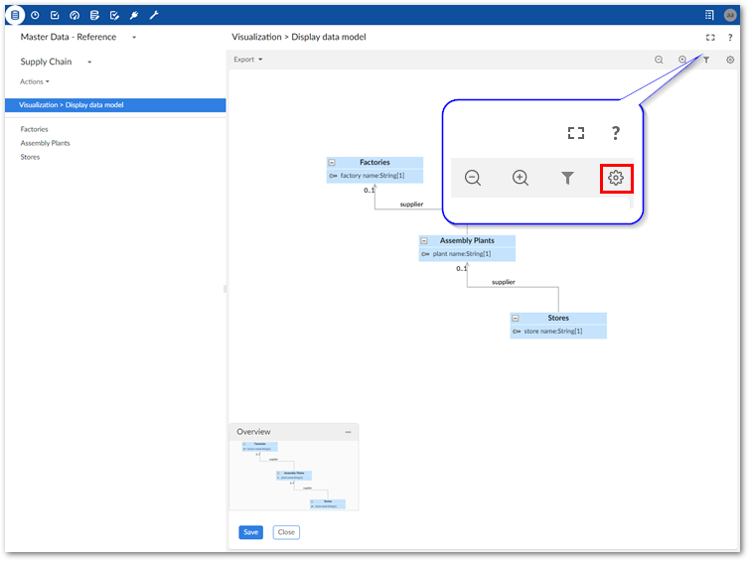Select the Factories node header in diagram
The image size is (749, 561).
(374, 163)
